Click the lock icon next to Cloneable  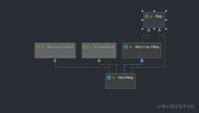90,47
